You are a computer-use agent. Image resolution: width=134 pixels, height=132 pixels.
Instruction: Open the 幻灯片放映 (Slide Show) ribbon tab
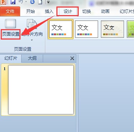[x=127, y=12]
